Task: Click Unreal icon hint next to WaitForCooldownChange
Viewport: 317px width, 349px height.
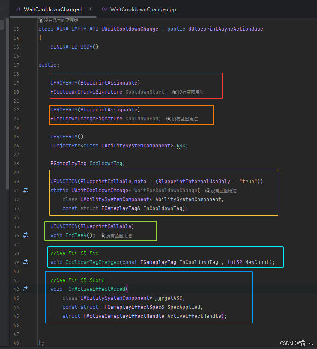Action: (x=208, y=191)
